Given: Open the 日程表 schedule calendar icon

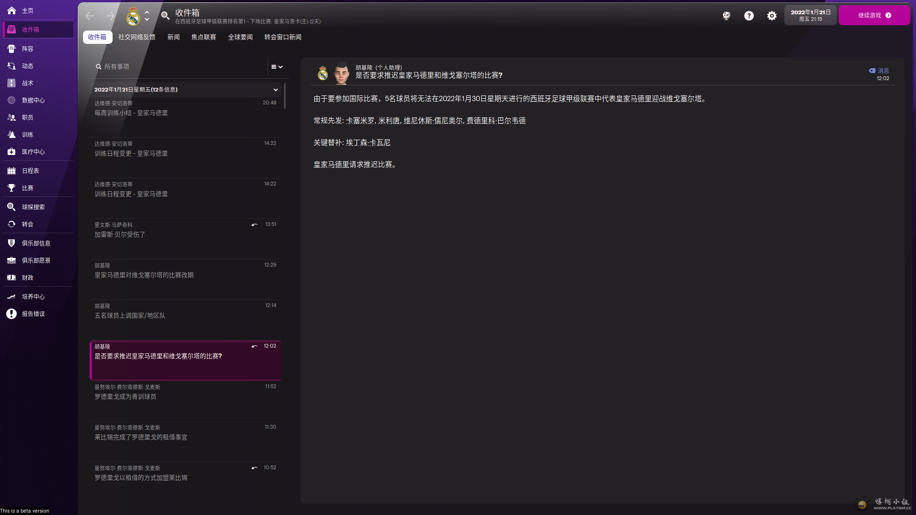Looking at the screenshot, I should point(11,171).
